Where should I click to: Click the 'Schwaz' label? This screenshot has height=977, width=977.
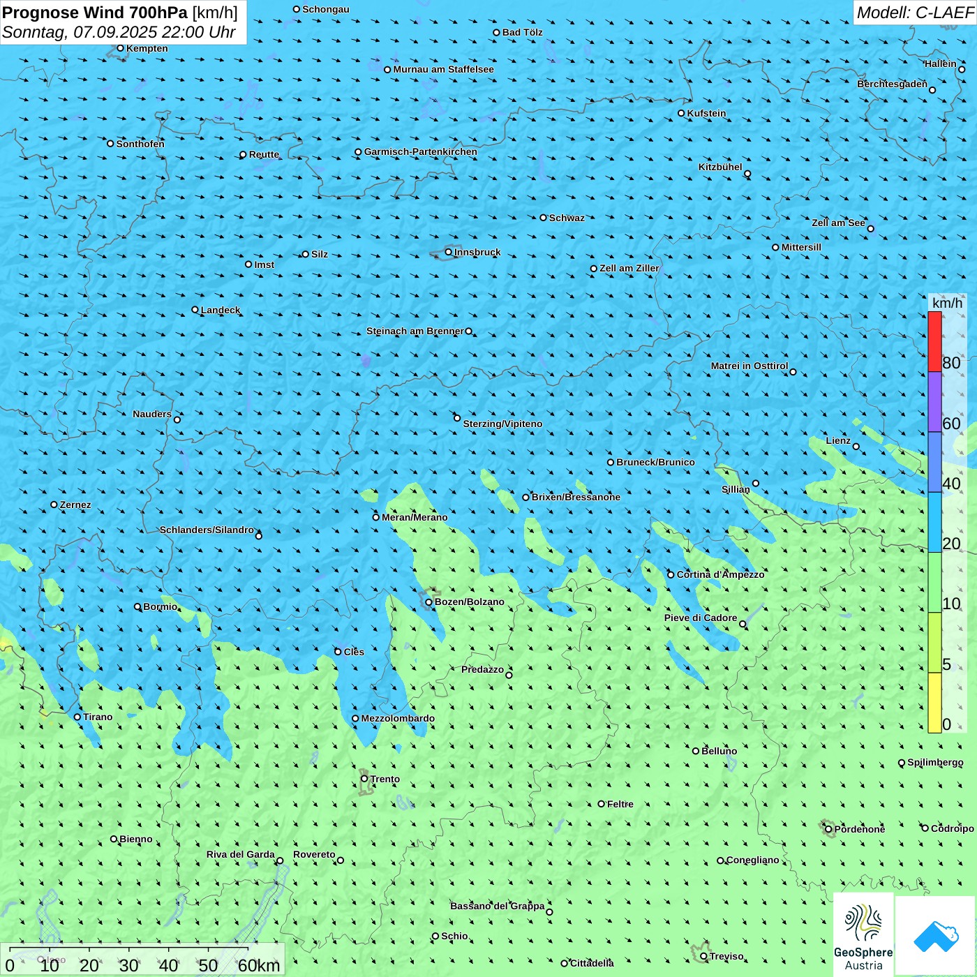(x=567, y=218)
